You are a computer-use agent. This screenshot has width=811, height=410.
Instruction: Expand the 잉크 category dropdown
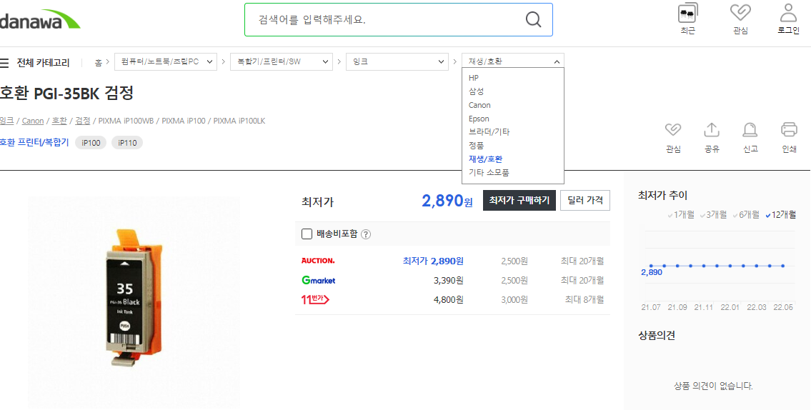[397, 61]
